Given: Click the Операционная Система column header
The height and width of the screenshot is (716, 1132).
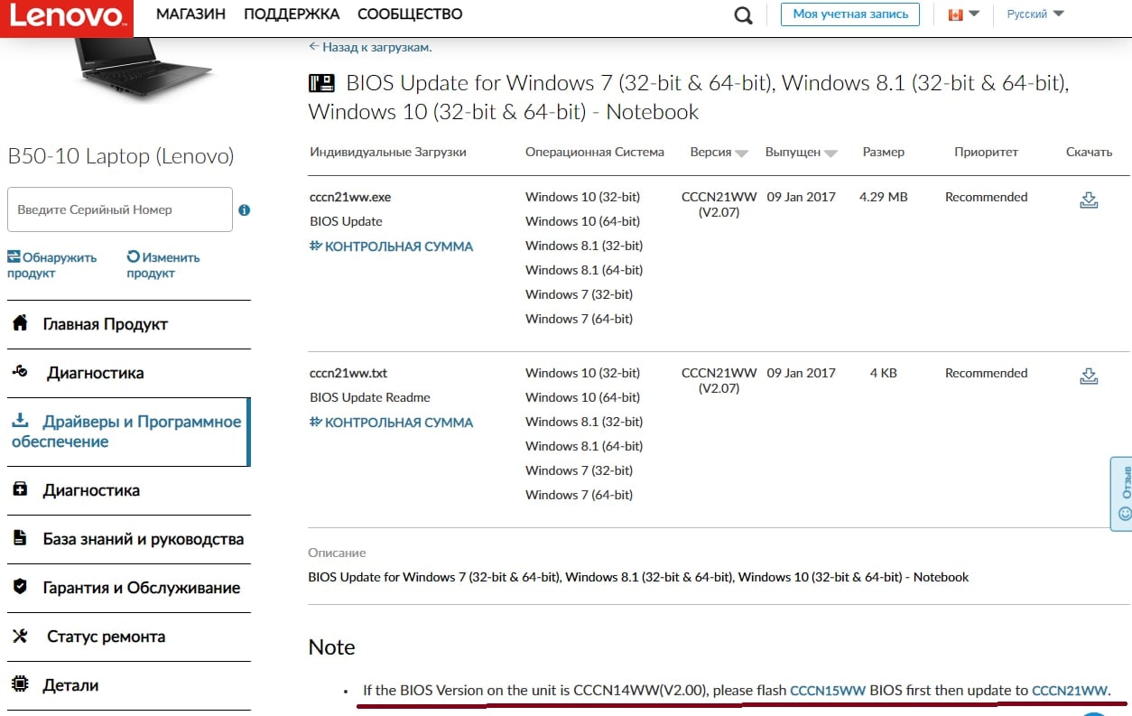Looking at the screenshot, I should click(x=595, y=152).
